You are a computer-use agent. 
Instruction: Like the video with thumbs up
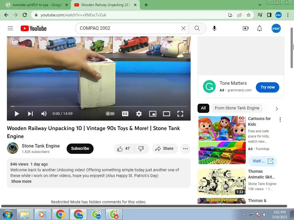124,149
